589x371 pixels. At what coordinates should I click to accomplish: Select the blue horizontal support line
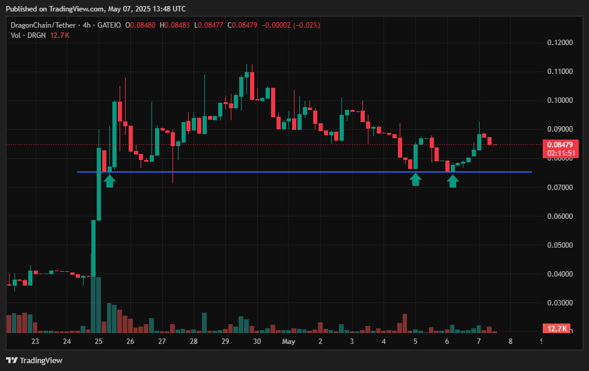(x=304, y=172)
